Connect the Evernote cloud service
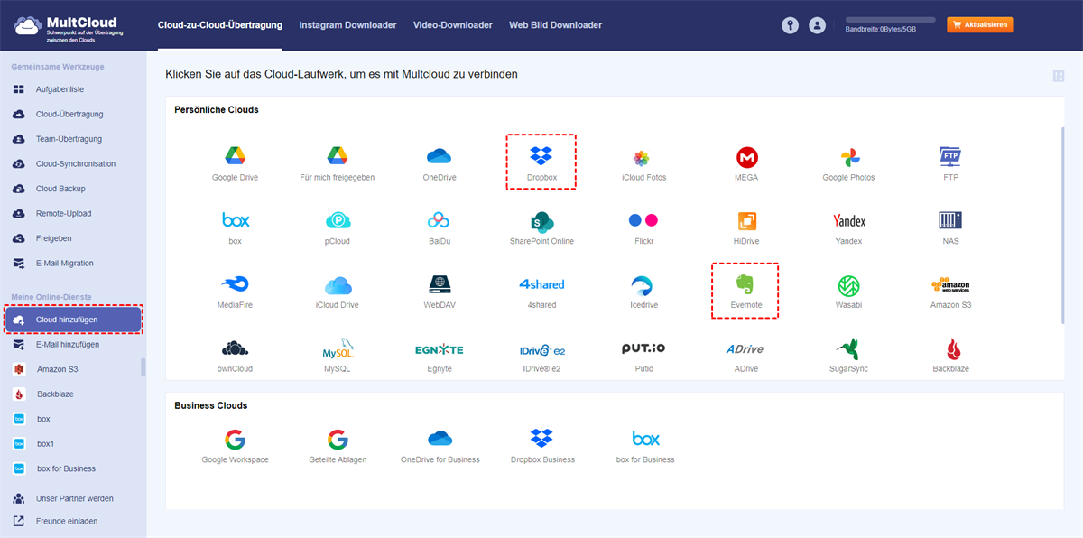Viewport: 1083px width, 538px height. coord(745,284)
